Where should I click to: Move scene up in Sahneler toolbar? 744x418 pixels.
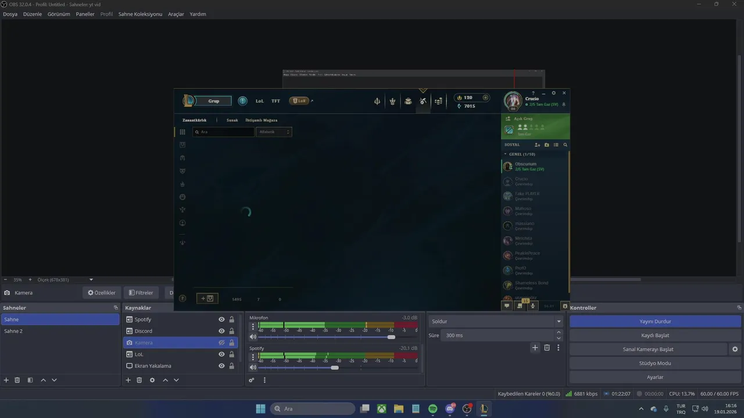click(x=43, y=380)
